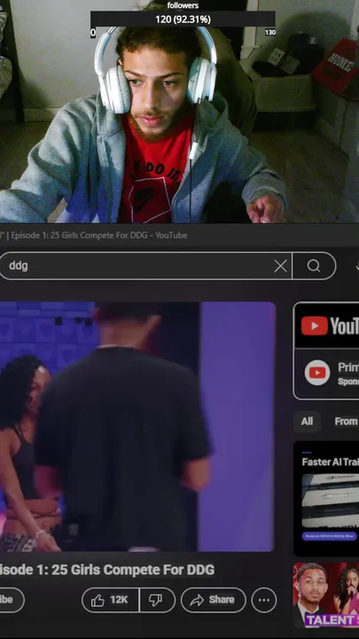Click the video player showing DDG episode
Image resolution: width=359 pixels, height=639 pixels.
point(137,427)
